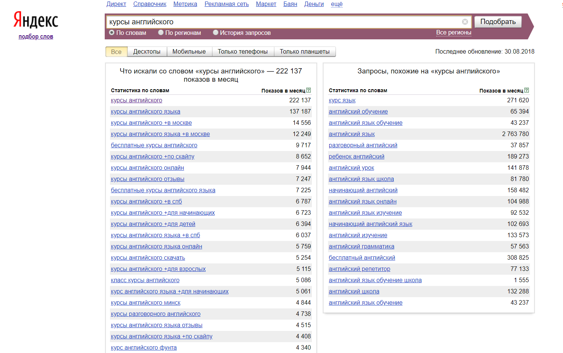Click the search query input field
Viewport: 563px width, 353px height.
(x=281, y=22)
